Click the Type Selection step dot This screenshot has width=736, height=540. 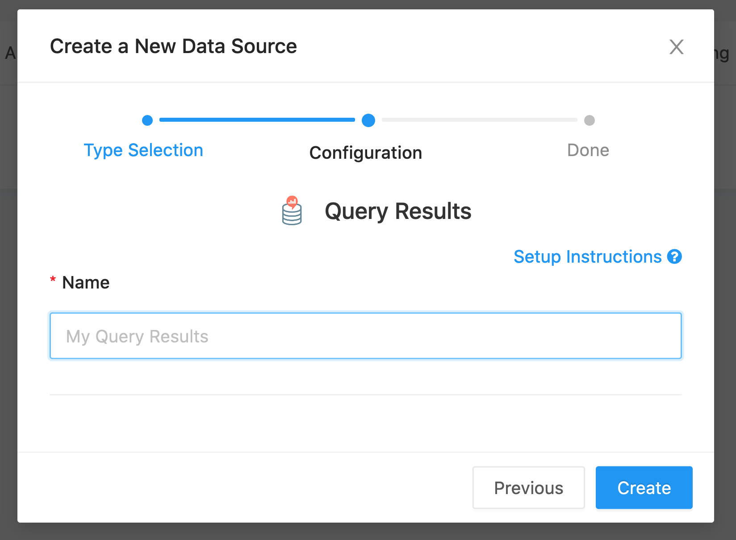(x=147, y=120)
